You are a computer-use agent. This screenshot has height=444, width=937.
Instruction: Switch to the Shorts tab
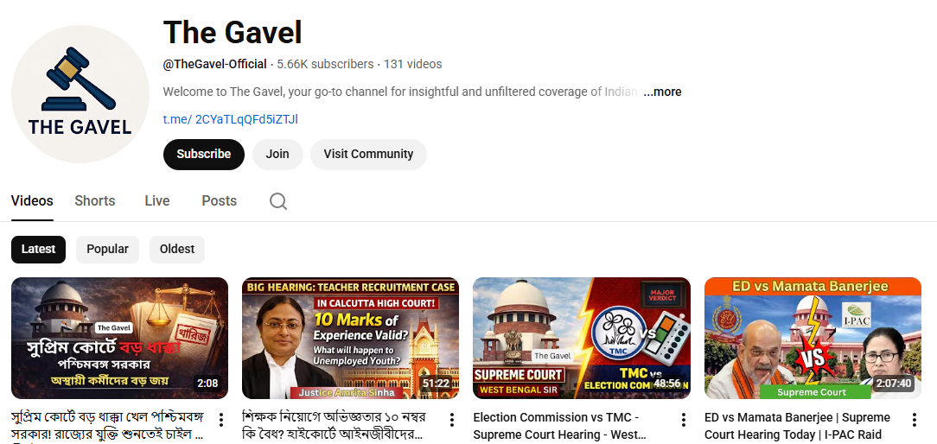[x=95, y=200]
